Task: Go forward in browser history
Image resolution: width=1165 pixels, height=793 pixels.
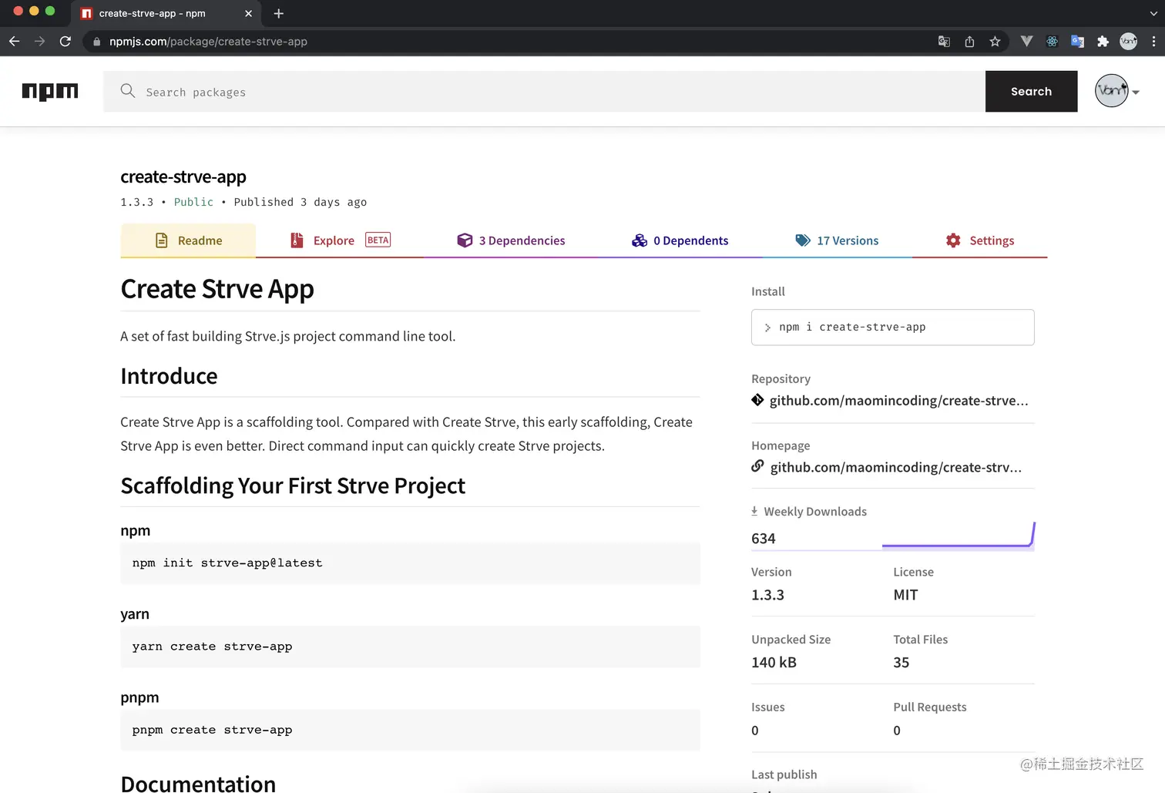Action: pos(39,42)
